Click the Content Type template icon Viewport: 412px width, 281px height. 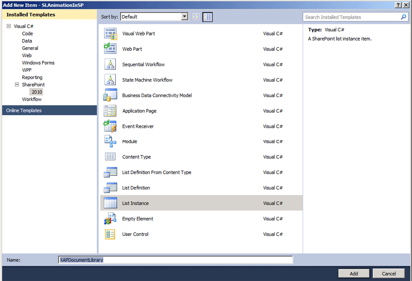point(110,157)
